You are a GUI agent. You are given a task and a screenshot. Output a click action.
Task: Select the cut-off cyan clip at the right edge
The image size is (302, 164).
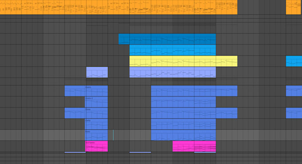[294, 61]
